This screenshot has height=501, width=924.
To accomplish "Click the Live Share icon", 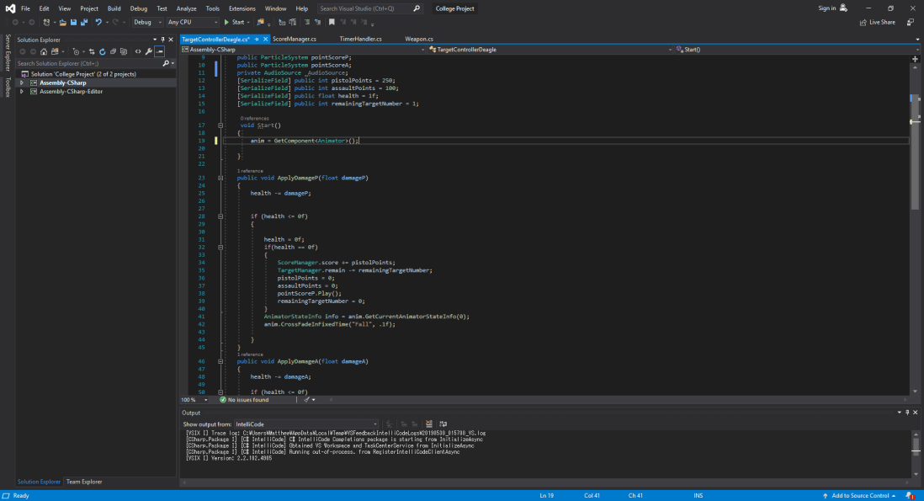I will coord(863,23).
